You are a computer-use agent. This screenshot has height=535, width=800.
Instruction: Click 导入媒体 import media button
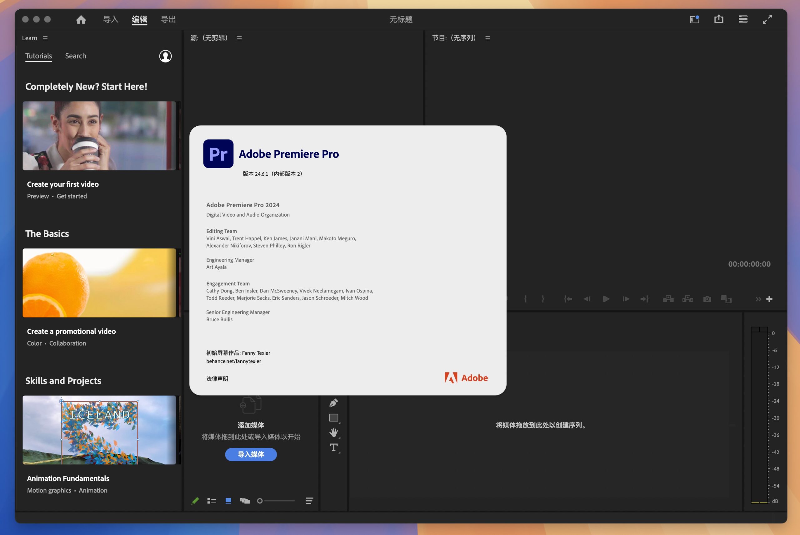pos(251,454)
